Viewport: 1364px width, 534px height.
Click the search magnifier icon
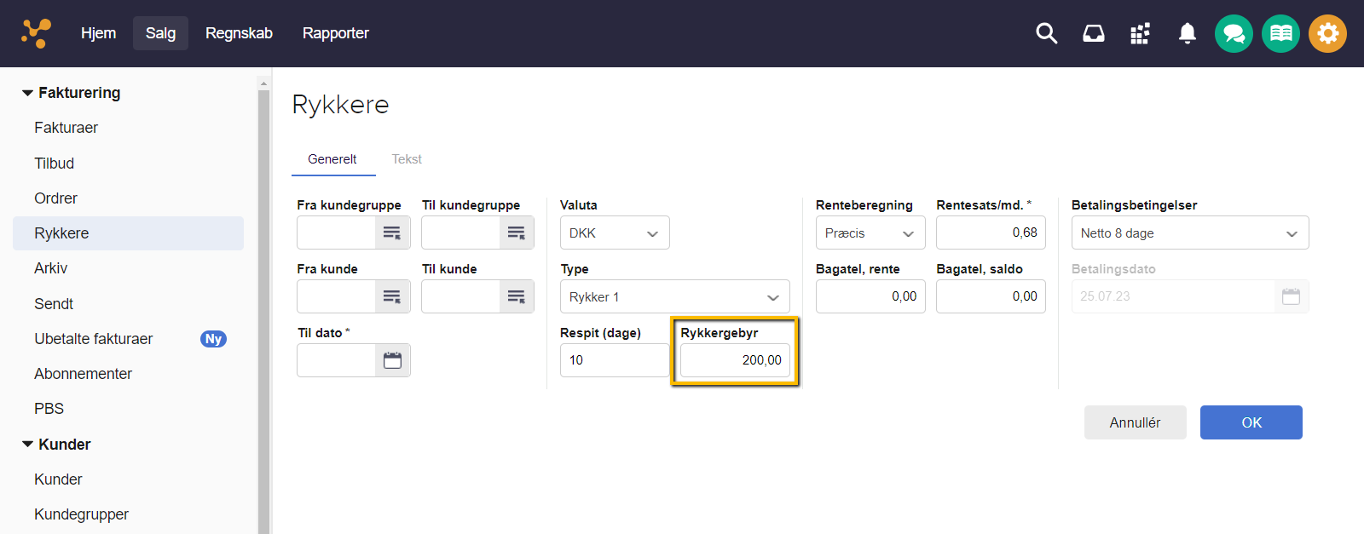click(x=1046, y=33)
